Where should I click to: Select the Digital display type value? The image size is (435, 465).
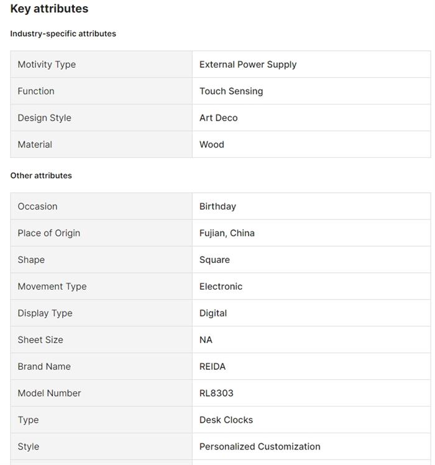click(213, 313)
